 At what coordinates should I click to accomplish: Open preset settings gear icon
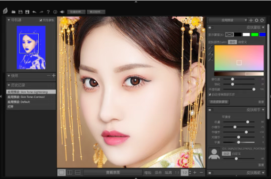(x=257, y=20)
